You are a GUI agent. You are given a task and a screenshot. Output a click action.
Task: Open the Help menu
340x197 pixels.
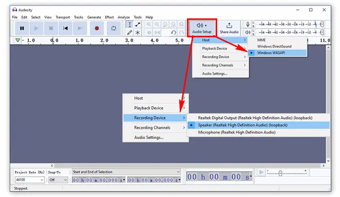(149, 17)
